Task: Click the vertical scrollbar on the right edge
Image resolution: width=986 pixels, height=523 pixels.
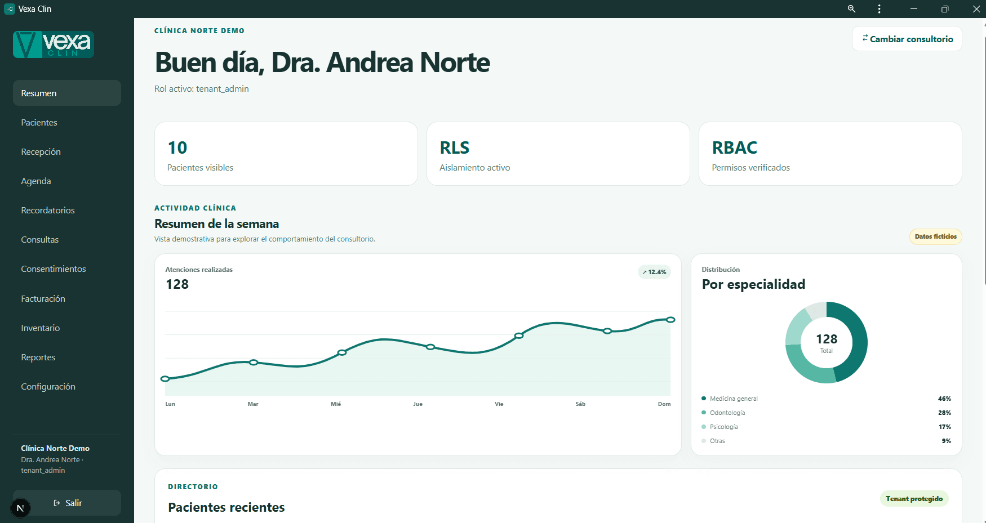Action: click(984, 160)
